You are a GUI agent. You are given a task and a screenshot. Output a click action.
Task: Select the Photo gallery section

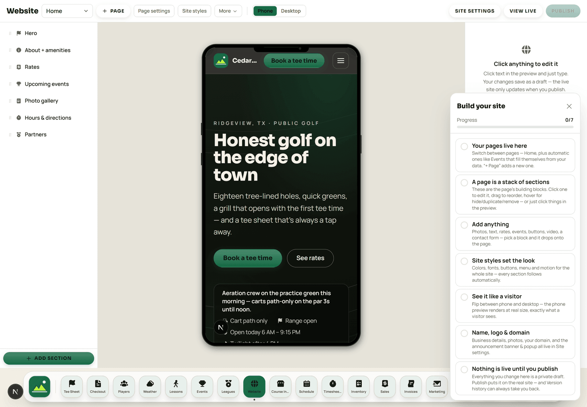pyautogui.click(x=49, y=101)
